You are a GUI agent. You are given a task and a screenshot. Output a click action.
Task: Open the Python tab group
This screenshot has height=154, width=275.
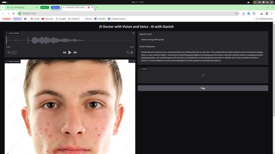click(55, 7)
